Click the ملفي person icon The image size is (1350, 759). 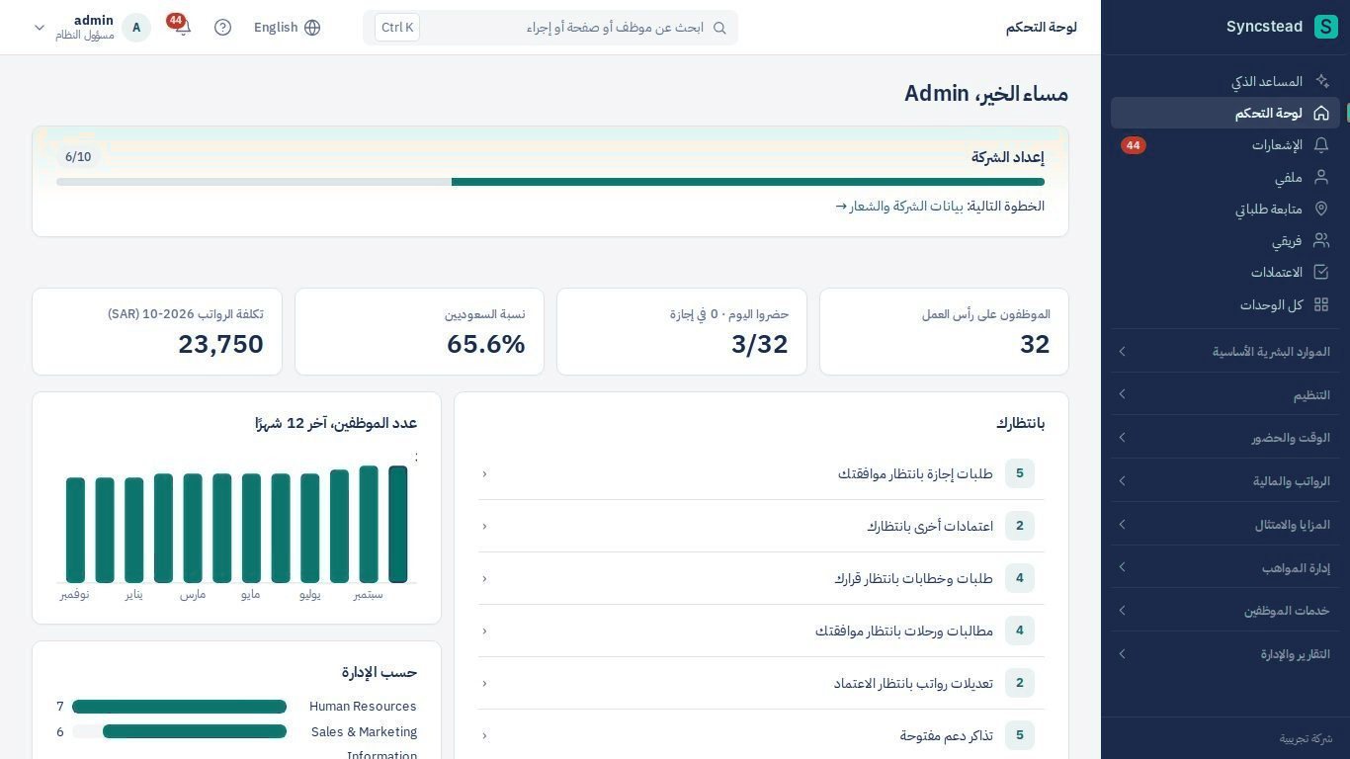[x=1321, y=178]
